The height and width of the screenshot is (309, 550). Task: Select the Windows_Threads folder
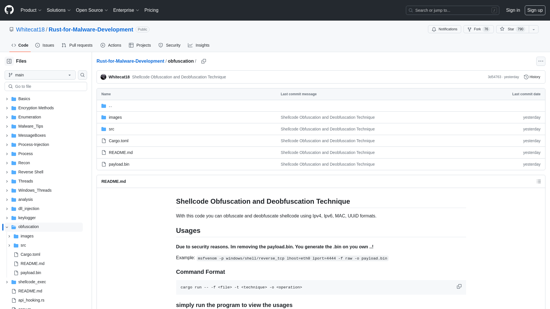35,190
